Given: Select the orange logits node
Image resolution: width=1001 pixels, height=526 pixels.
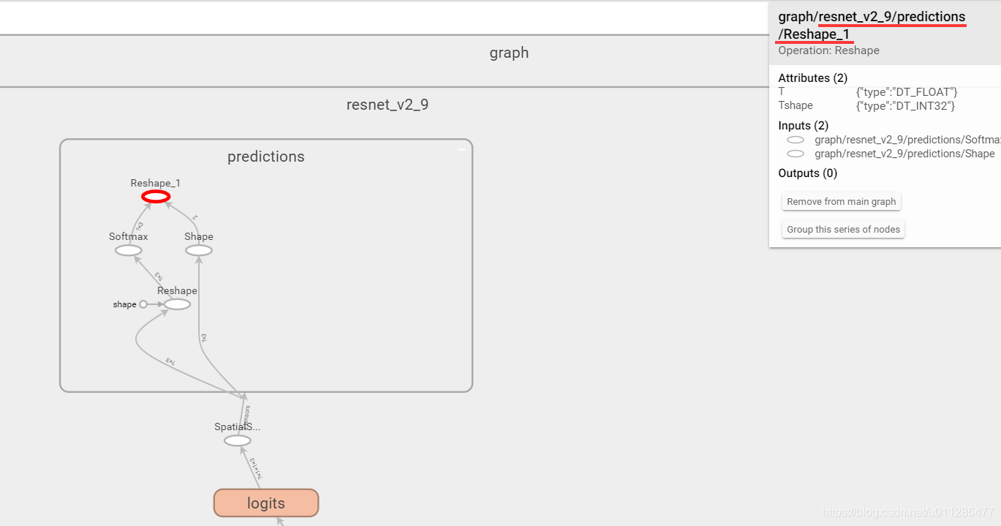Looking at the screenshot, I should 265,503.
